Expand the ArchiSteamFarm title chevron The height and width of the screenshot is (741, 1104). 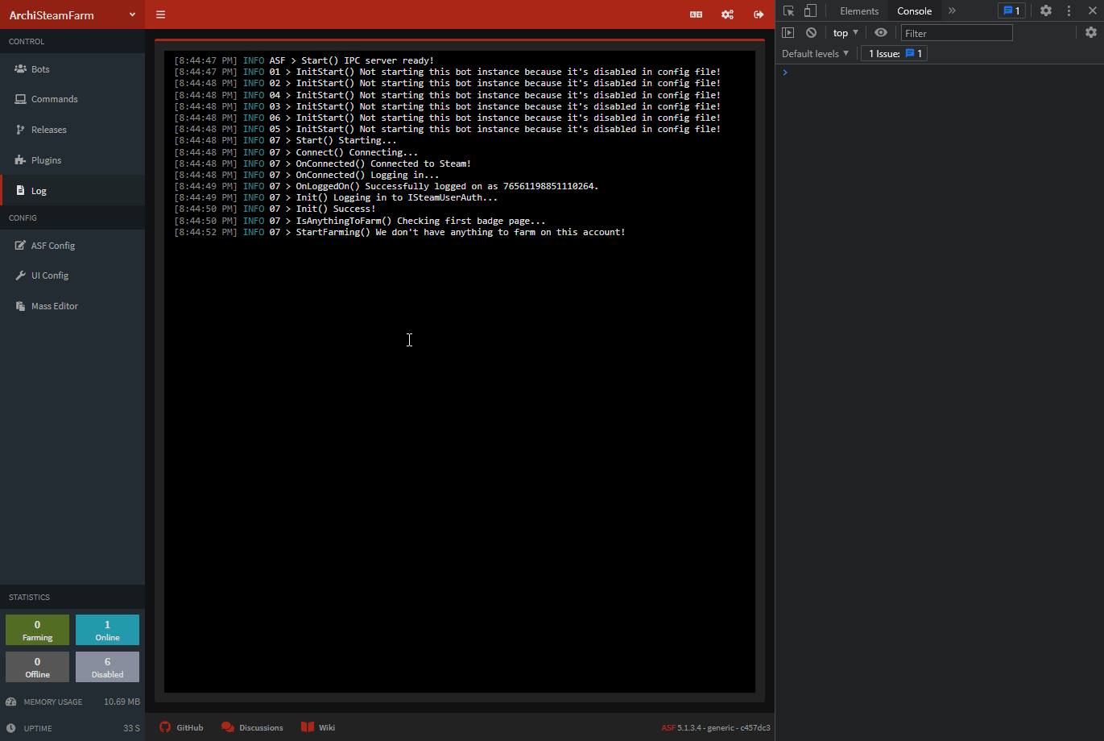point(131,14)
